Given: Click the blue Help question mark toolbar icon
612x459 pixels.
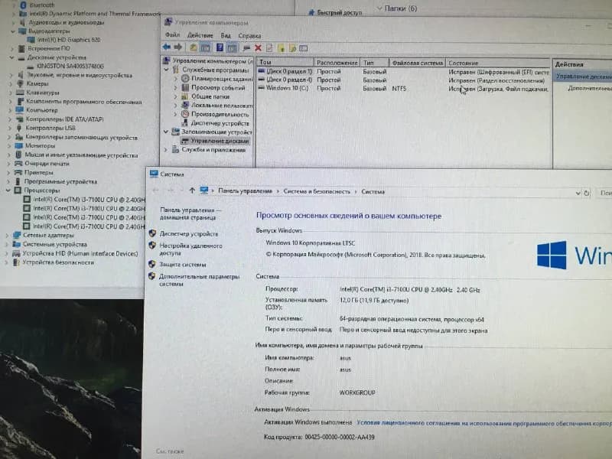Looking at the screenshot, I should tap(220, 47).
